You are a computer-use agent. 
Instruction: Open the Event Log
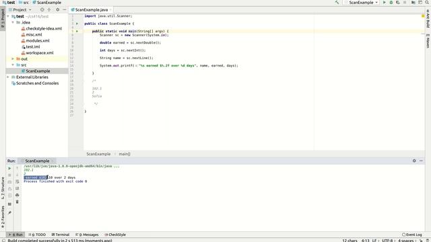tap(411, 235)
